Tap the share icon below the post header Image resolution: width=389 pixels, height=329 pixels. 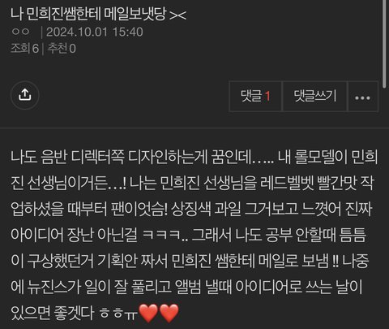(x=25, y=95)
